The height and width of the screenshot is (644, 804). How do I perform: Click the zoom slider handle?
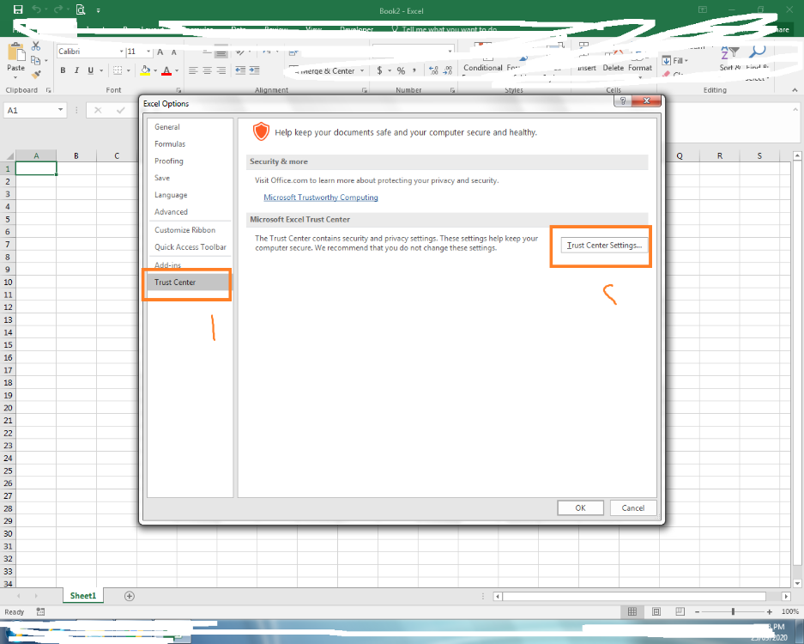(734, 611)
